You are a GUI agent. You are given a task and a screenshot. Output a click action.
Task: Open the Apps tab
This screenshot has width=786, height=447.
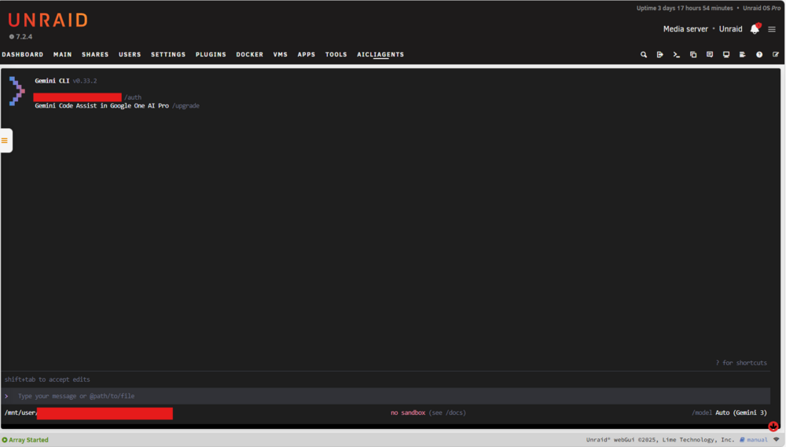click(x=307, y=55)
